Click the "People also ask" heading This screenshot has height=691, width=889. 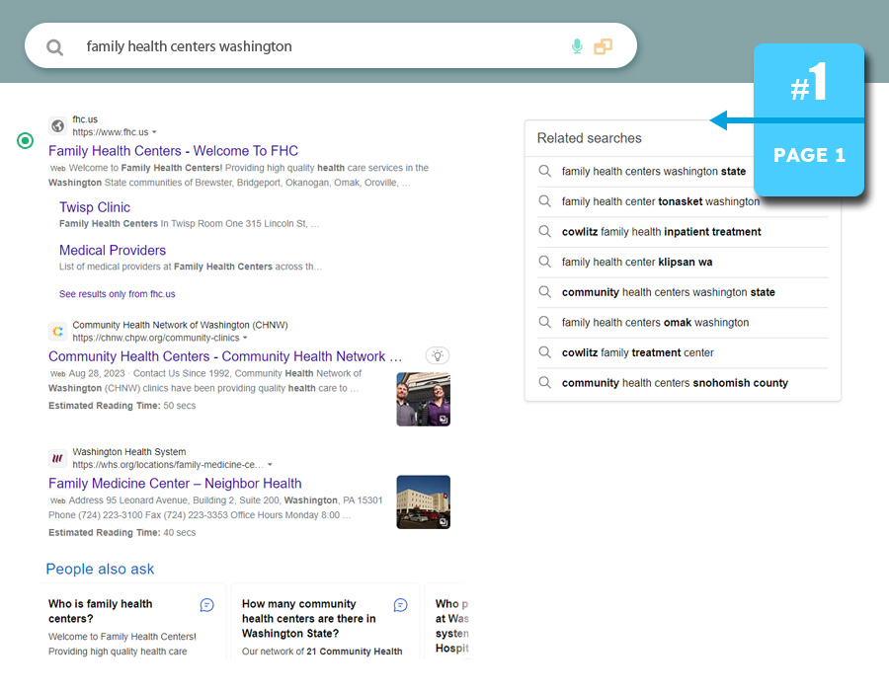point(100,569)
